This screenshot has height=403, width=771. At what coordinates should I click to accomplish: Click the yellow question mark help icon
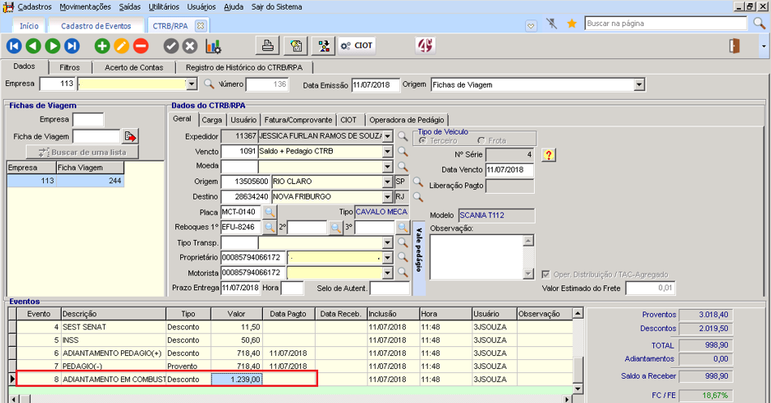(549, 155)
